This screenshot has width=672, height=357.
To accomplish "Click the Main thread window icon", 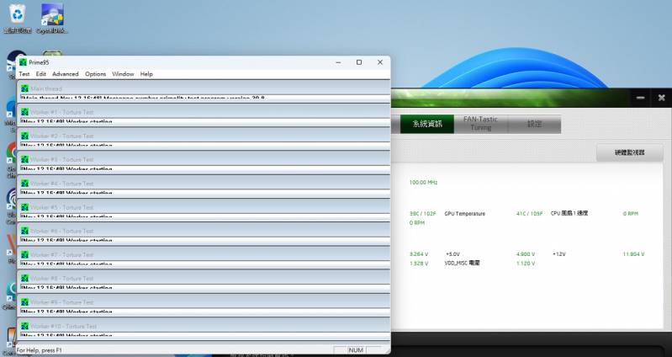I will 24,88.
